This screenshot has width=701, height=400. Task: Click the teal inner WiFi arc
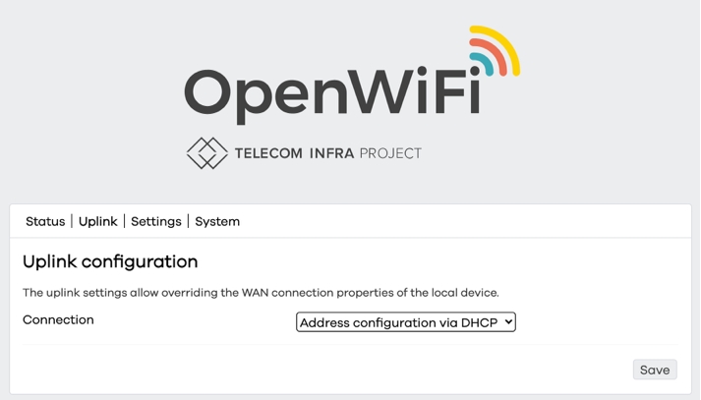point(485,62)
